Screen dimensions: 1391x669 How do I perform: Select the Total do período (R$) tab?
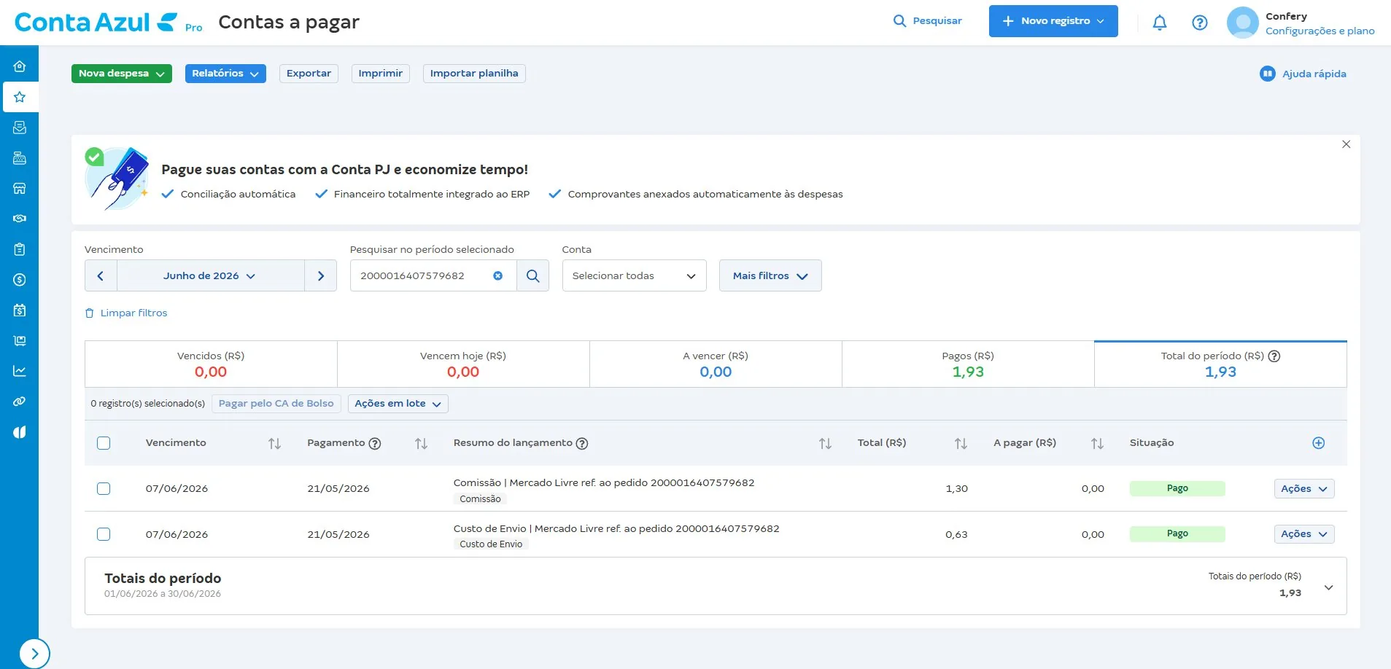tap(1220, 364)
